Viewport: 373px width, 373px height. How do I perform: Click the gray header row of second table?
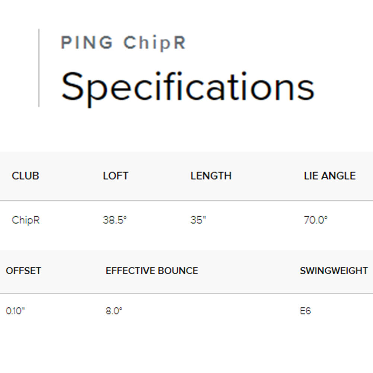click(186, 272)
